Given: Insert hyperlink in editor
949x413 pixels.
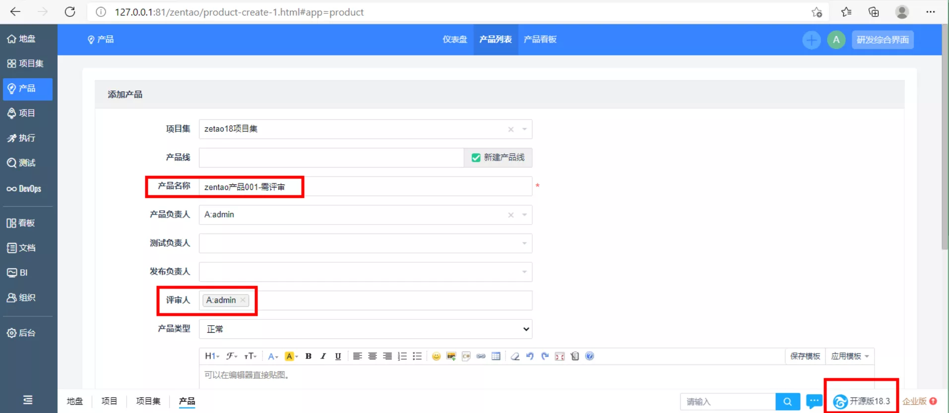Looking at the screenshot, I should [x=481, y=356].
